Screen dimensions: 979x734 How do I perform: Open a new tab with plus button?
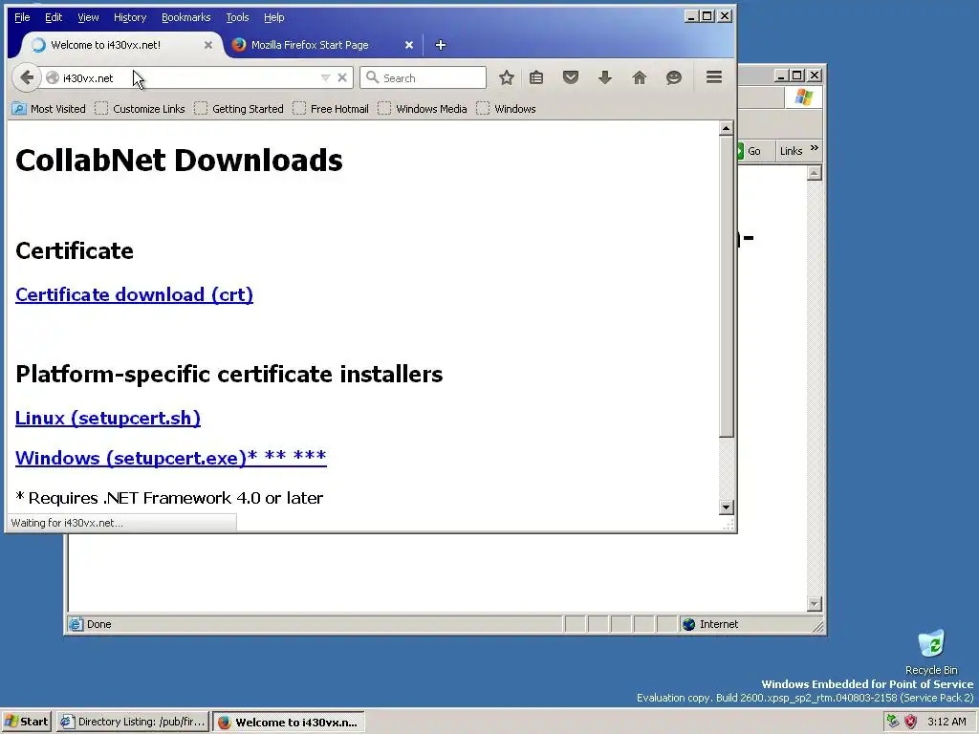(440, 45)
